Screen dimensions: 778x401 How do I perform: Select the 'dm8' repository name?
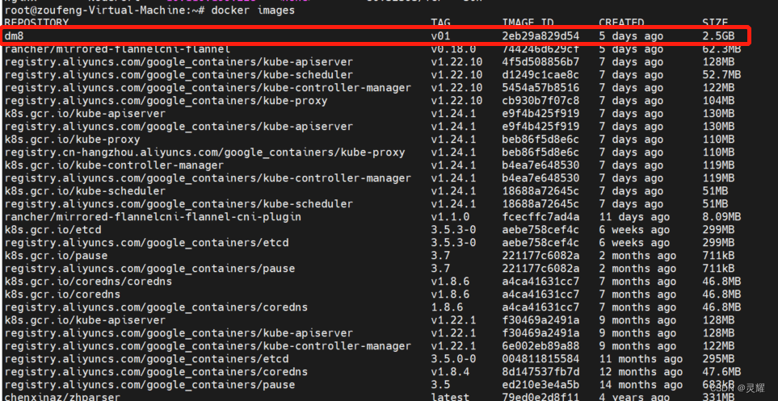click(14, 36)
